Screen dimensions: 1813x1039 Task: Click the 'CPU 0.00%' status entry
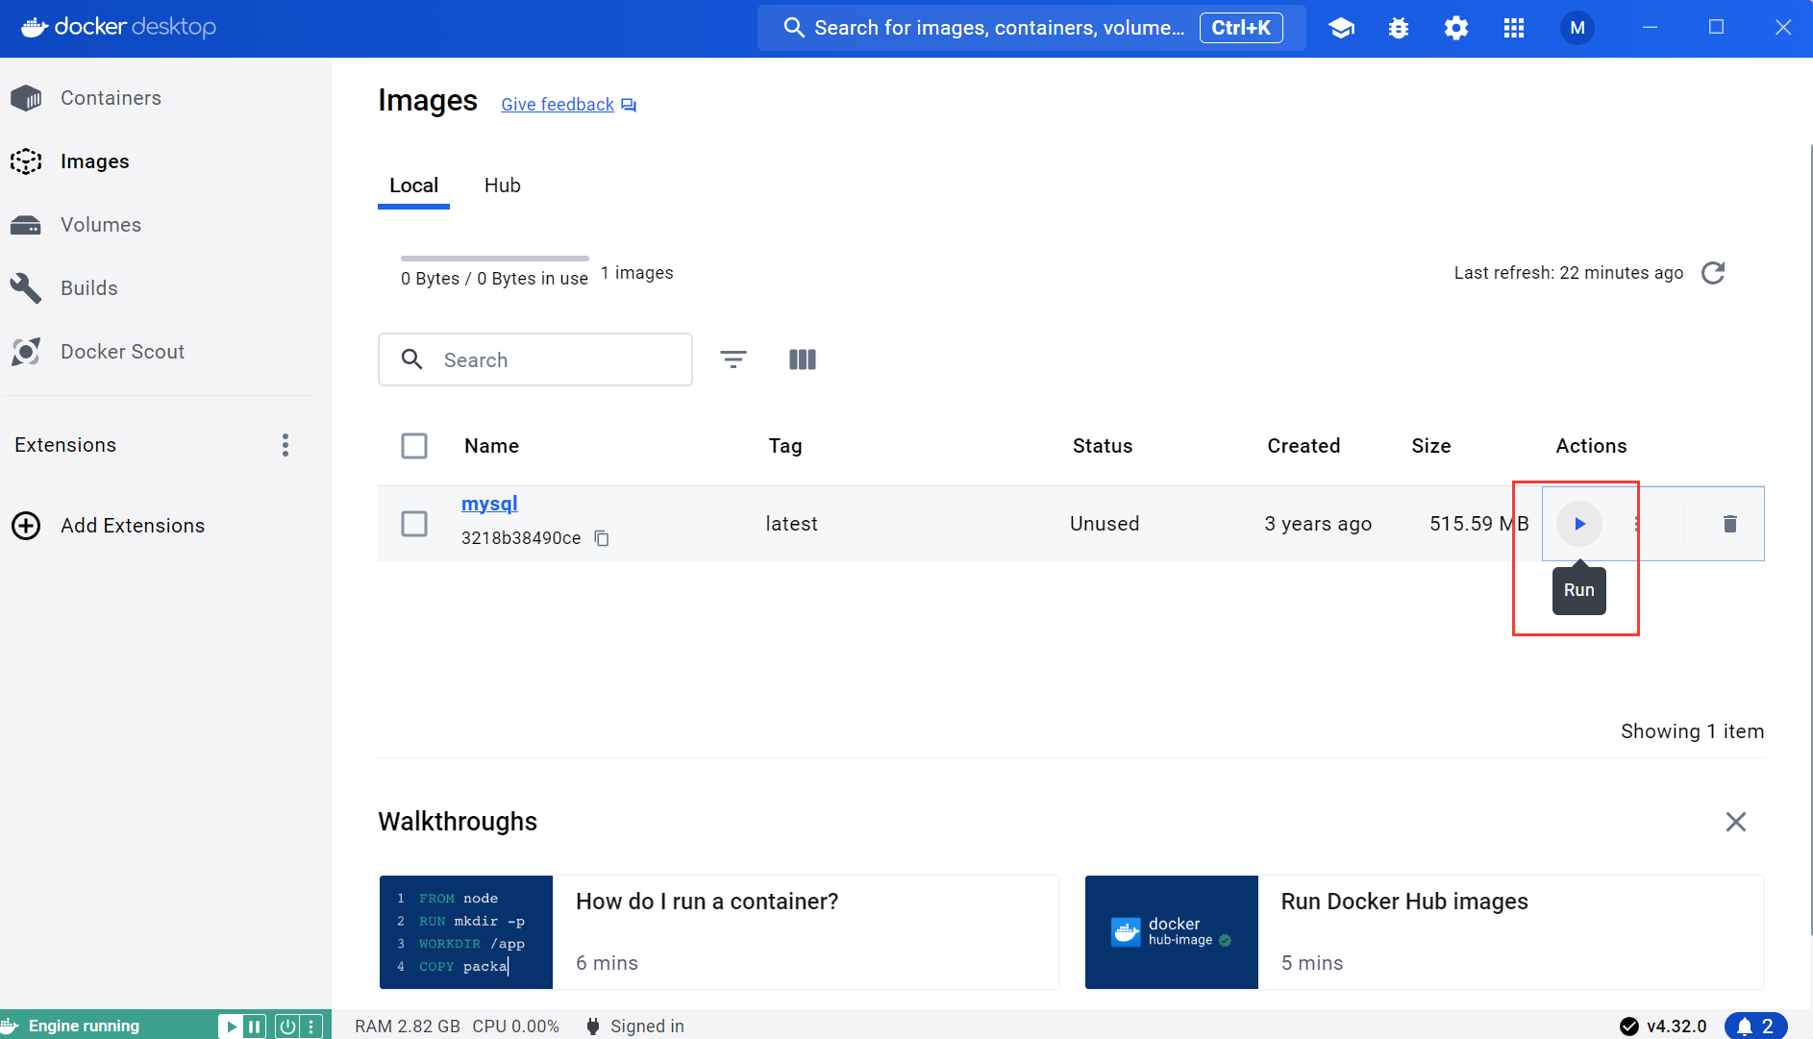pyautogui.click(x=515, y=1027)
